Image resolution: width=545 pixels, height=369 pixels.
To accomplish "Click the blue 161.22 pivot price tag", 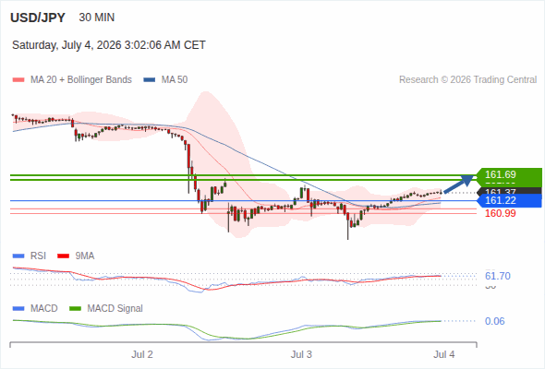I will (x=509, y=200).
